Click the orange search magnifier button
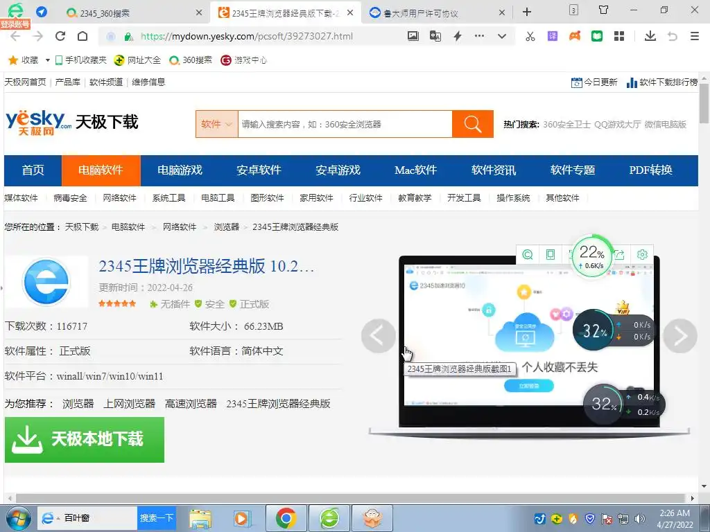Image resolution: width=710 pixels, height=532 pixels. tap(473, 124)
